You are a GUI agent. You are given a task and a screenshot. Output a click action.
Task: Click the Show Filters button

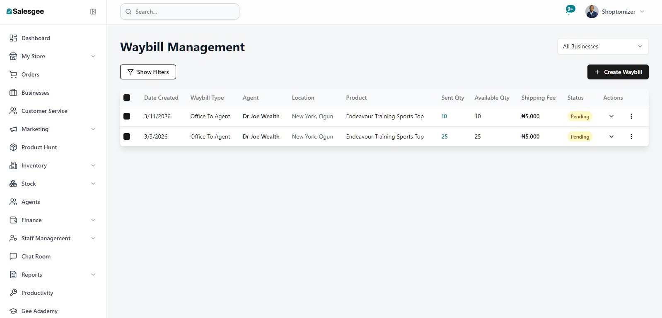pyautogui.click(x=148, y=72)
